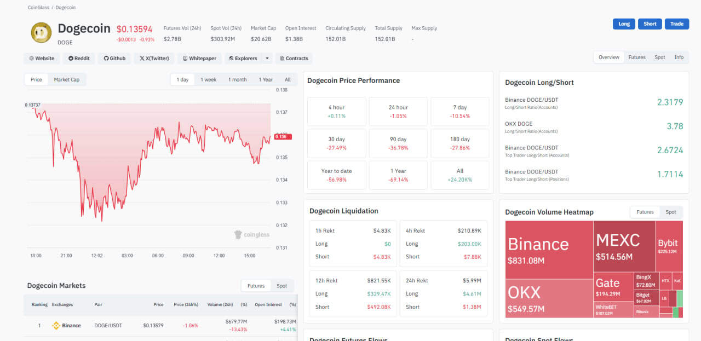Open the Github repository link
The width and height of the screenshot is (701, 341).
[114, 59]
